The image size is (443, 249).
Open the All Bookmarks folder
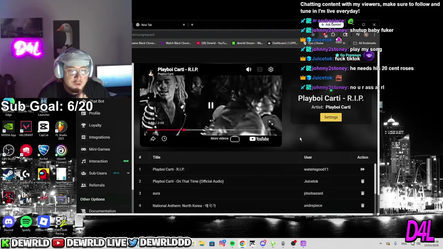coord(364,43)
